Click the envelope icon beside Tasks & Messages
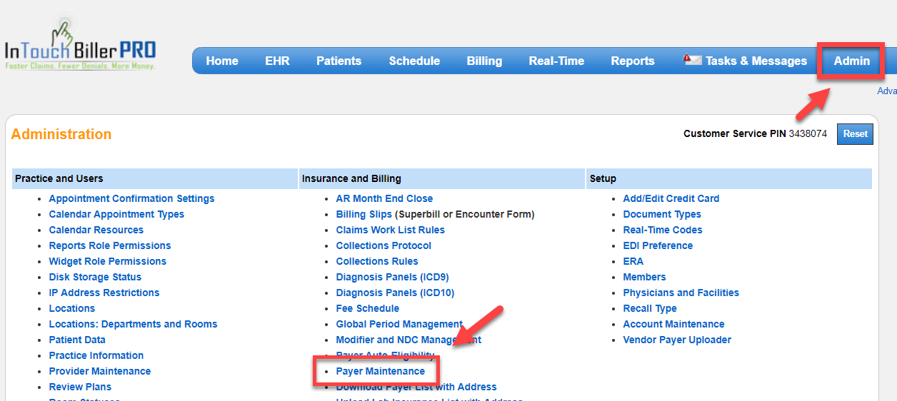Image resolution: width=897 pixels, height=401 pixels. (x=692, y=61)
